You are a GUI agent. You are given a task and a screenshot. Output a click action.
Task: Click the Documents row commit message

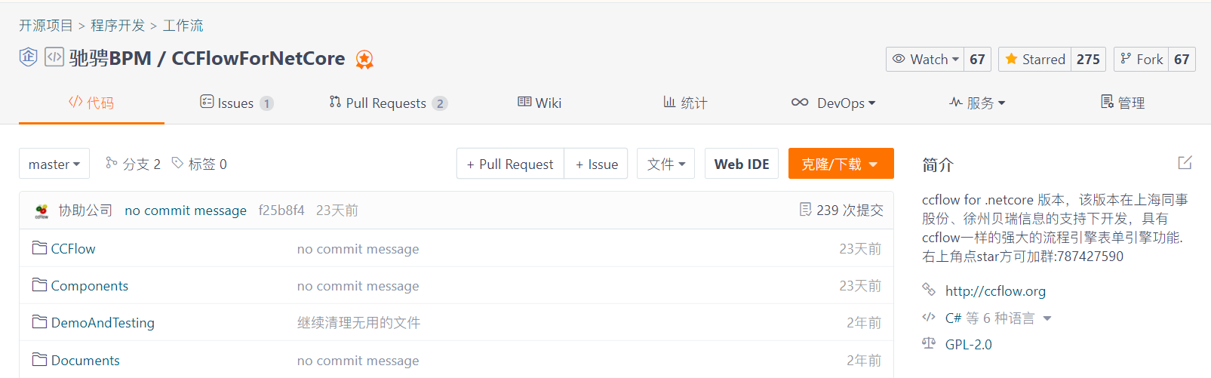coord(358,360)
